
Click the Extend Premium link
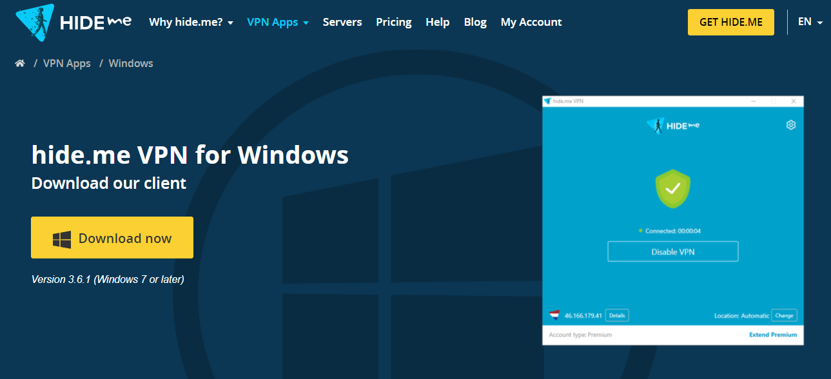click(x=773, y=335)
